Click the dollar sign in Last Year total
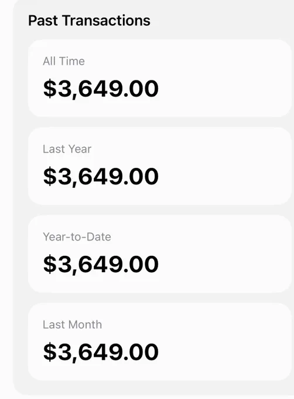Viewport: 294px width, 399px height. click(x=50, y=176)
